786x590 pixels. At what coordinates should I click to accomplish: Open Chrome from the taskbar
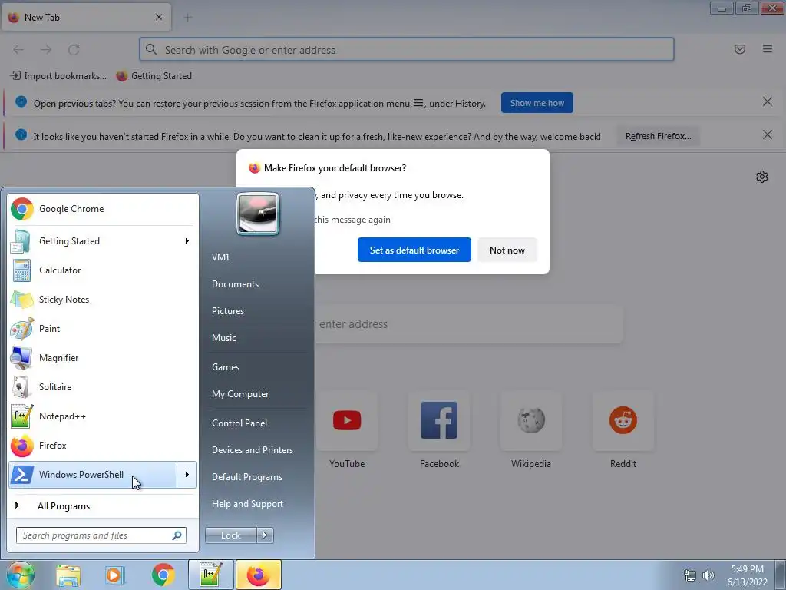coord(163,575)
